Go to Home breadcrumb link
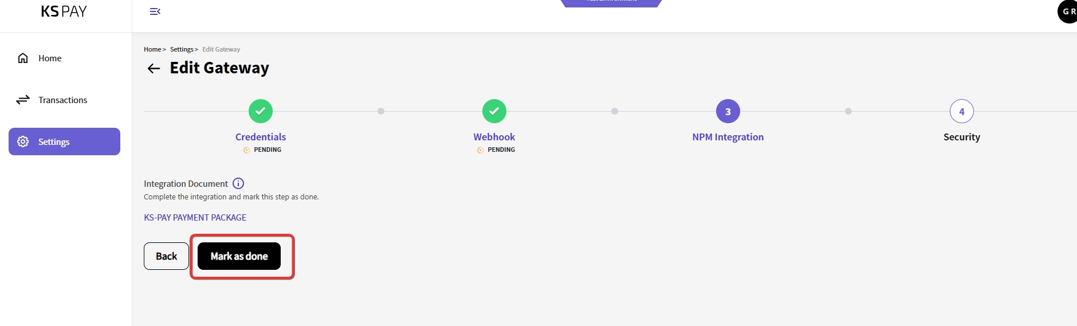 tap(152, 49)
